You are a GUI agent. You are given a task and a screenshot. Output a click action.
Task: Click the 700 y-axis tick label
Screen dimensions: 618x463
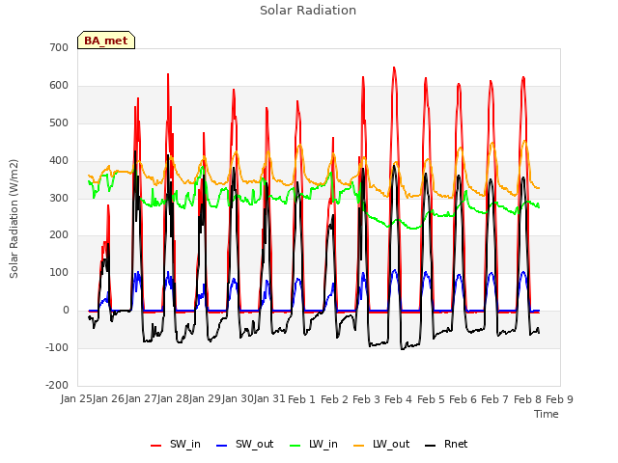click(x=59, y=47)
